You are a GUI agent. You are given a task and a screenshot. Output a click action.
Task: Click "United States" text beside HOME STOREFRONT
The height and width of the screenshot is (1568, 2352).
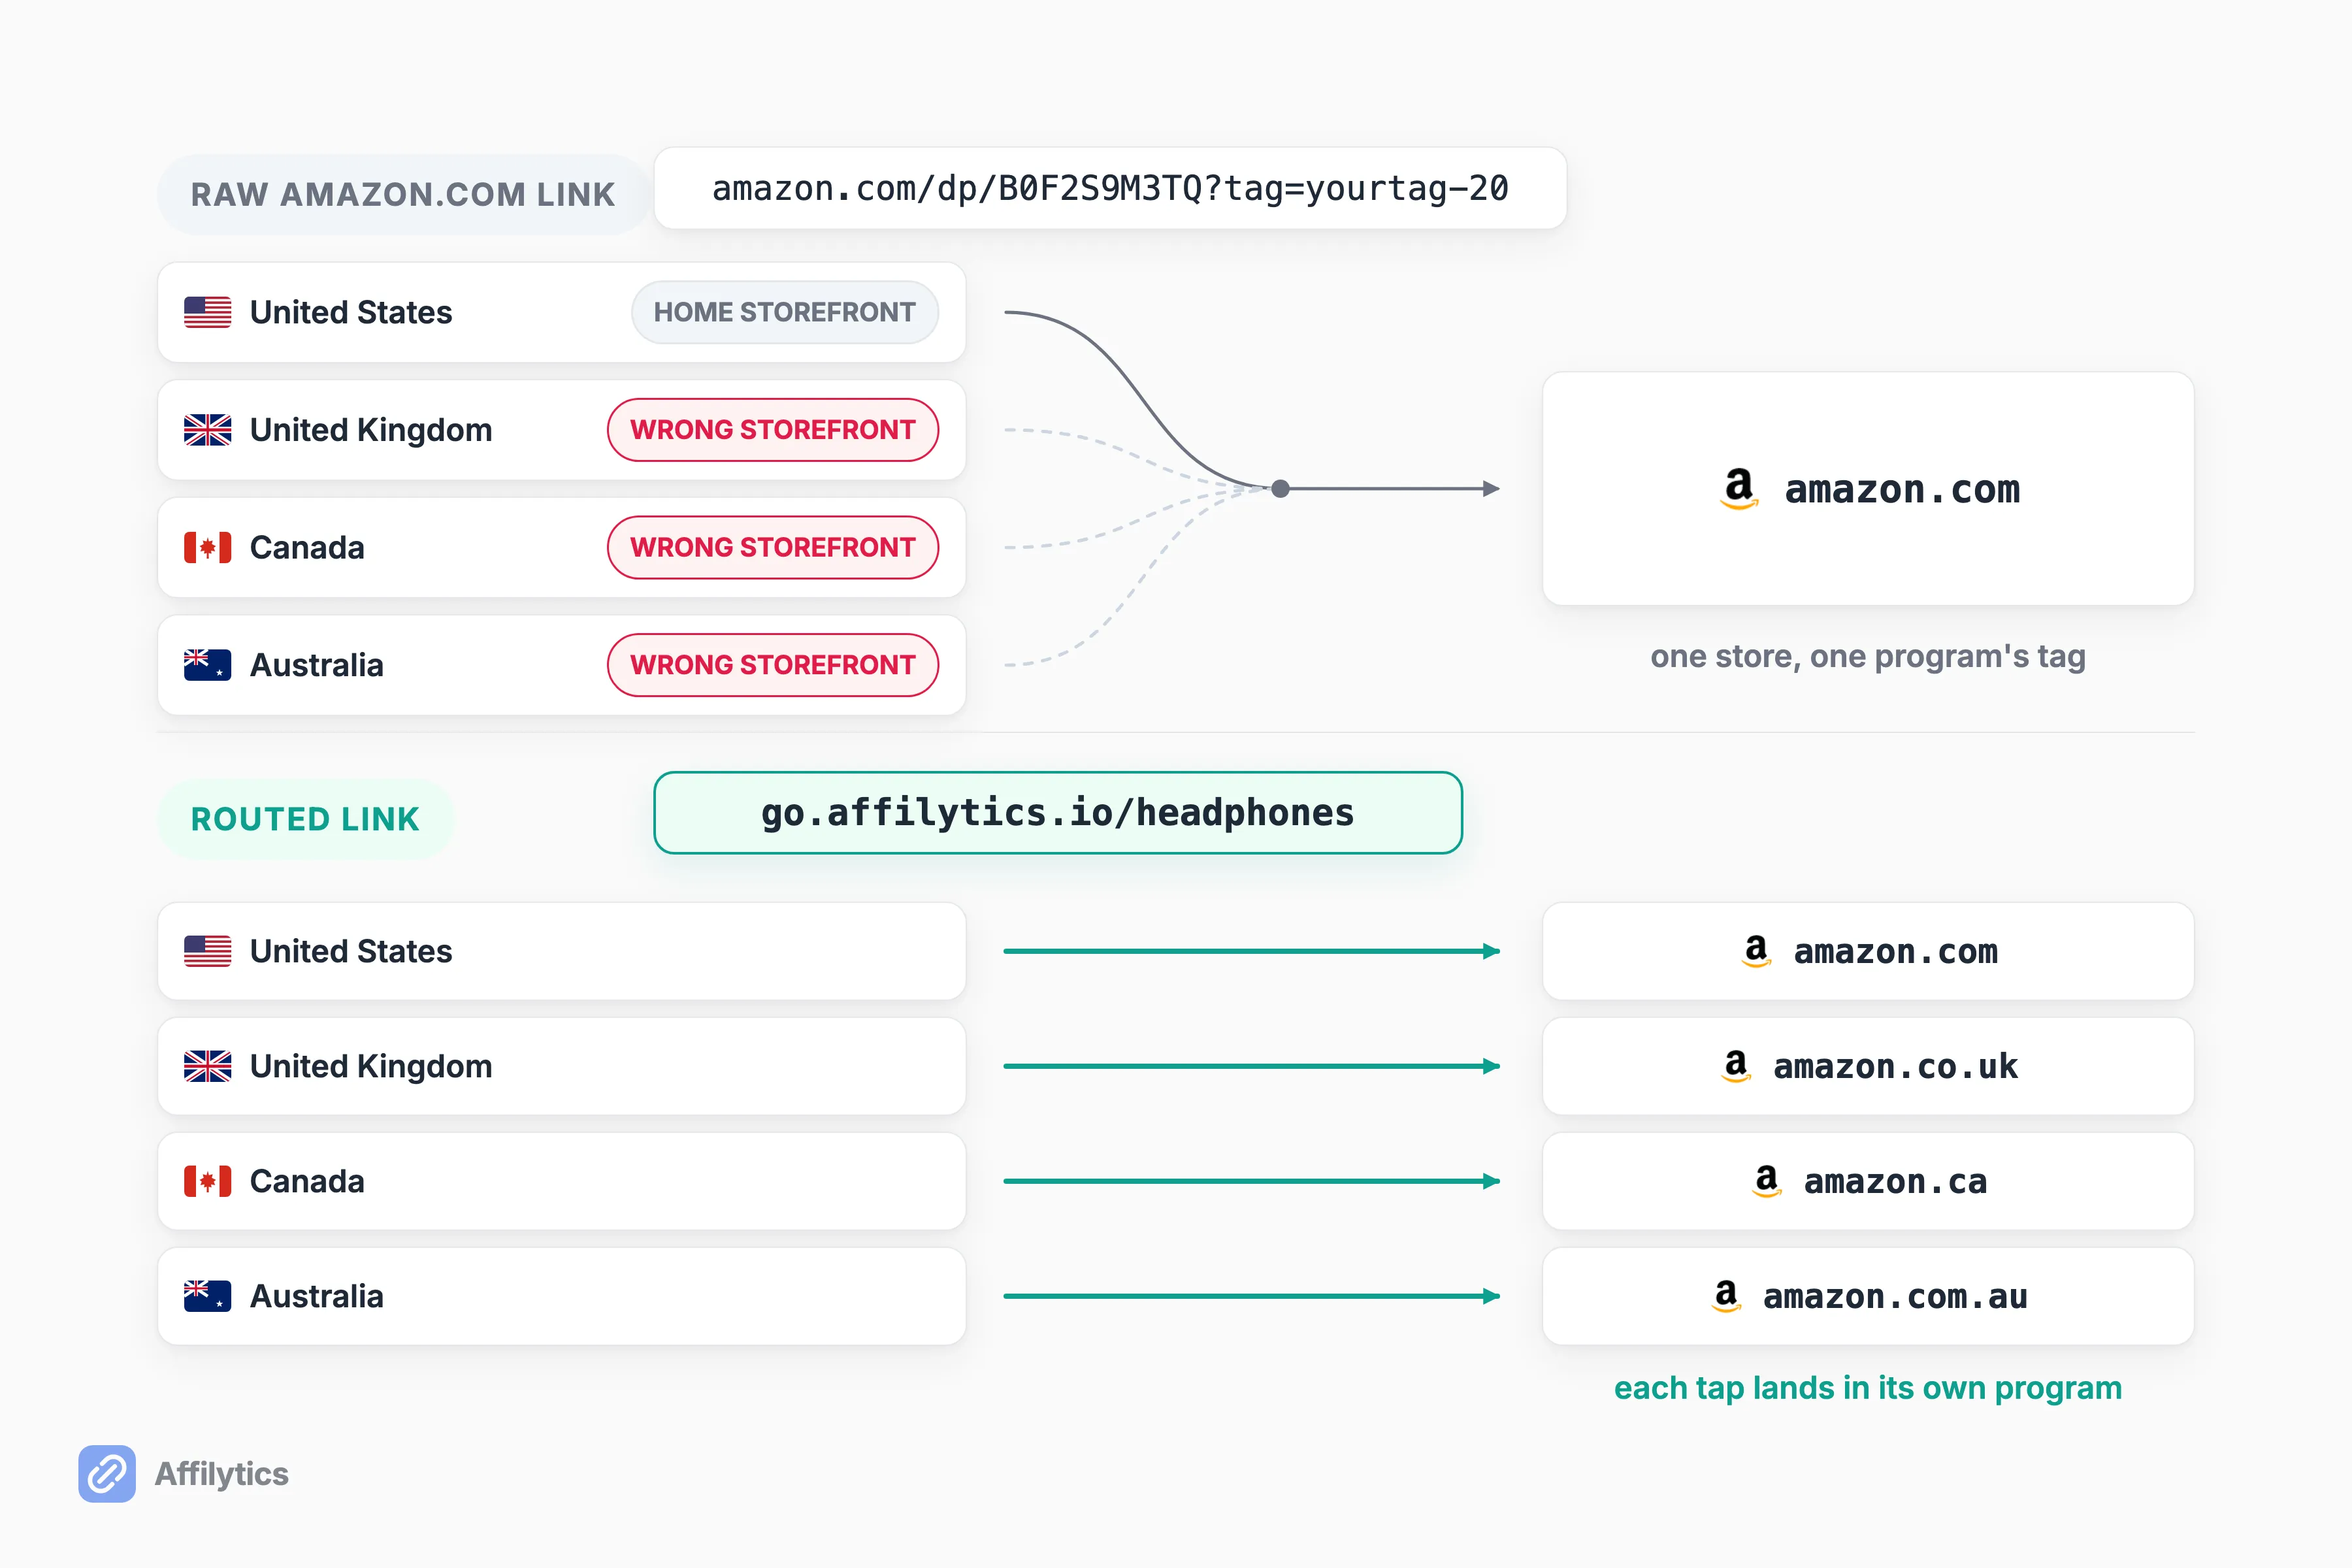[351, 312]
